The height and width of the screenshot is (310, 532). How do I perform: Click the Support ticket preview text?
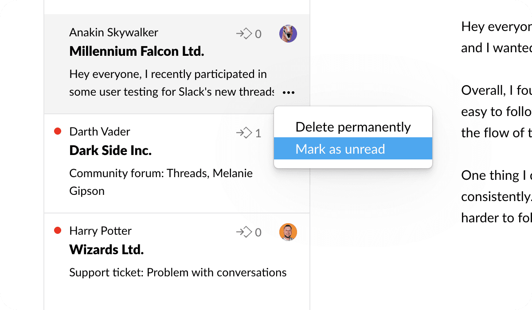(x=178, y=272)
